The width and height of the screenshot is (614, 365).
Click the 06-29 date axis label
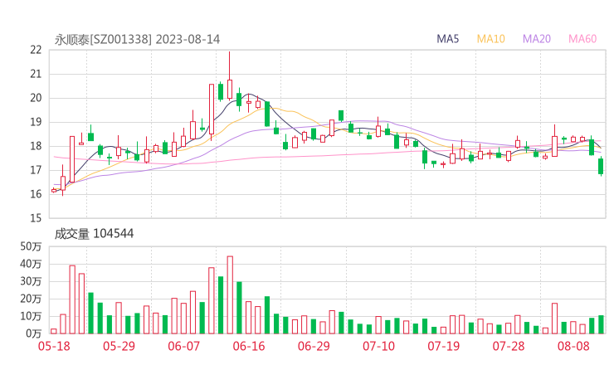coord(314,346)
